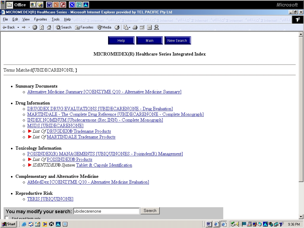Open MARTINDALE Complete Drug Reference link

[115, 114]
